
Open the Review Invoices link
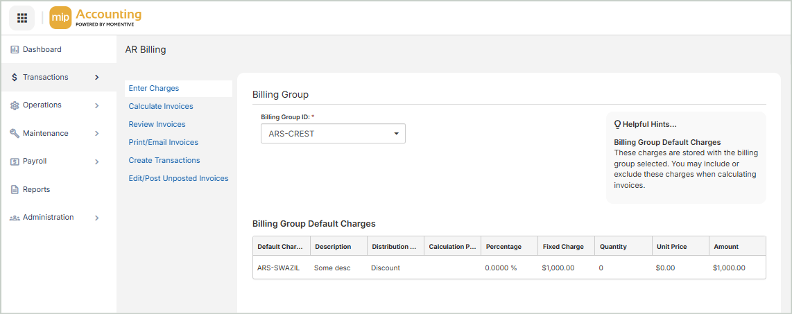click(x=157, y=125)
